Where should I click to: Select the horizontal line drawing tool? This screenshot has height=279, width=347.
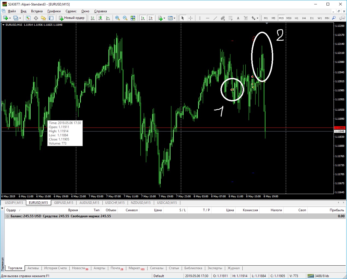coord(207,18)
